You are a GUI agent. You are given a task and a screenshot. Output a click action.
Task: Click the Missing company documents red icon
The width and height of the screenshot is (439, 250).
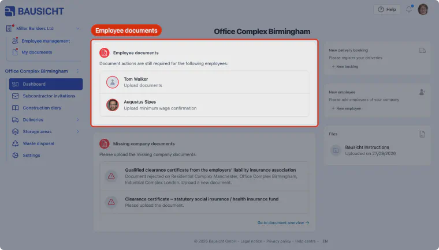(x=105, y=144)
